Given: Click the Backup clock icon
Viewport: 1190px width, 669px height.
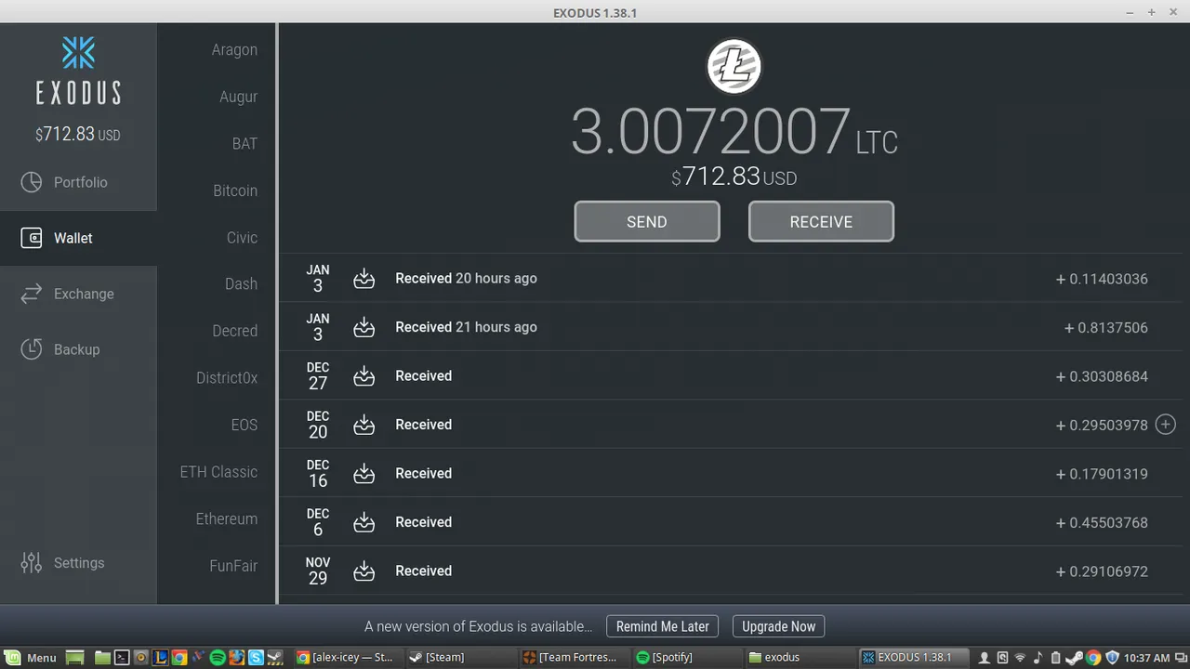Looking at the screenshot, I should coord(32,349).
